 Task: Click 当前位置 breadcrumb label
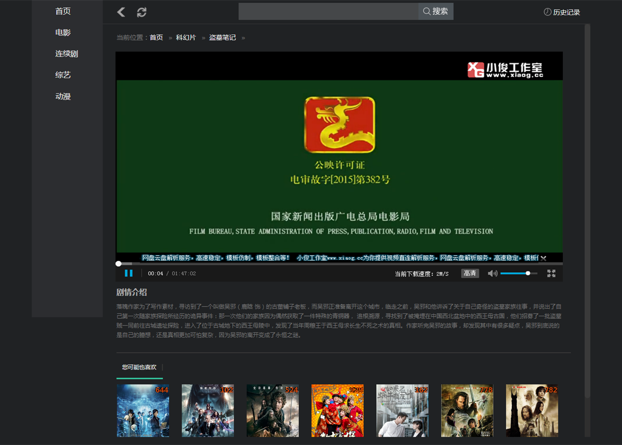[130, 37]
